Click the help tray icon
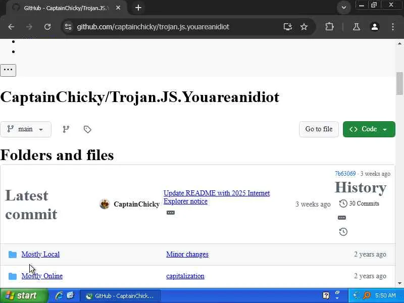 pyautogui.click(x=326, y=295)
